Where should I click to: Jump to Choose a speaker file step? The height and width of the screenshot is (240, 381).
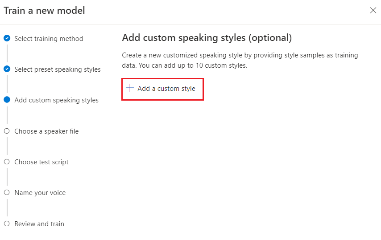click(46, 131)
